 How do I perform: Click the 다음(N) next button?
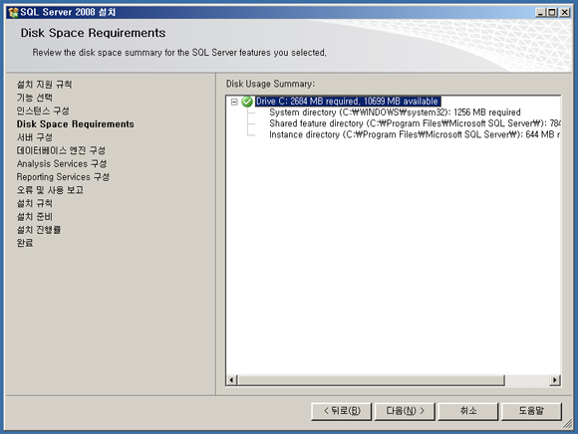coord(405,411)
